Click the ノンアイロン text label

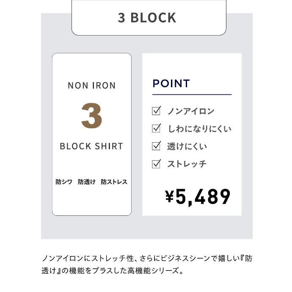tap(191, 111)
